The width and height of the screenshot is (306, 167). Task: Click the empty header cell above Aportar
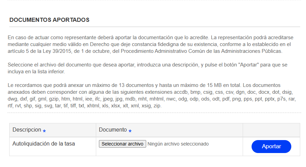(271, 130)
